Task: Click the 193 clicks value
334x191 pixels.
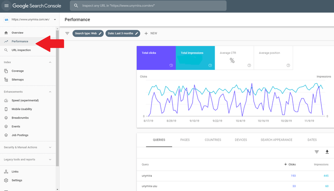Action: [x=293, y=176]
